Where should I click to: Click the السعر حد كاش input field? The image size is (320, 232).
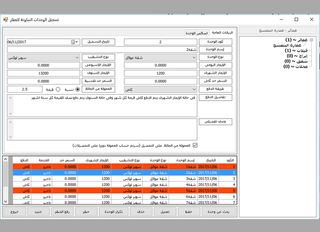click(x=161, y=81)
